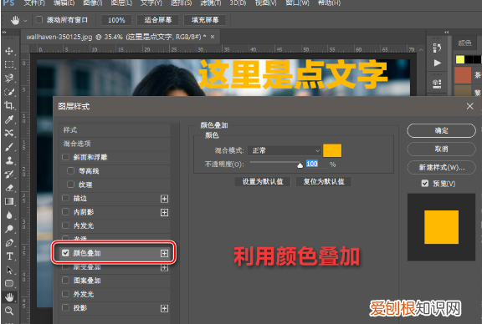The image size is (482, 324).
Task: Enable 外发光 style checkbox
Action: tap(65, 294)
